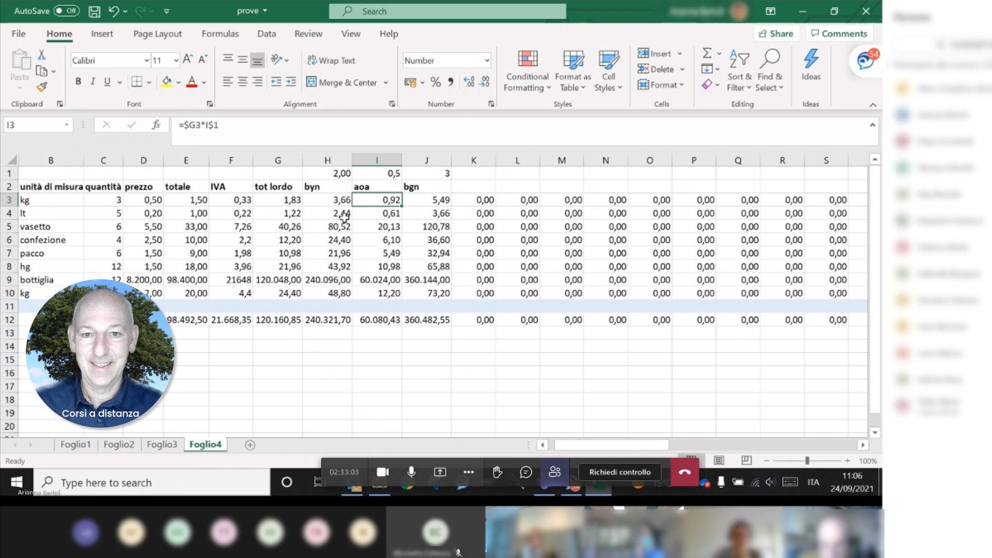Toggle the Teams microphone mute
This screenshot has width=992, height=558.
pos(411,472)
